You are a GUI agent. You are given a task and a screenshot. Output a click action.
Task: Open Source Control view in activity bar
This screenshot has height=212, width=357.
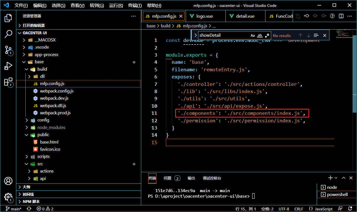tap(8, 50)
